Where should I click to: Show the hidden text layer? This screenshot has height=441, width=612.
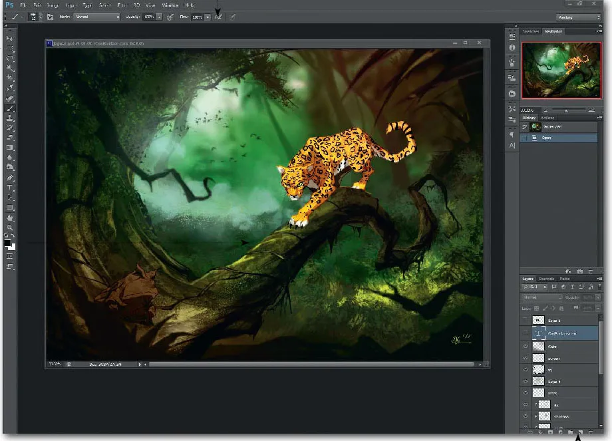point(526,333)
